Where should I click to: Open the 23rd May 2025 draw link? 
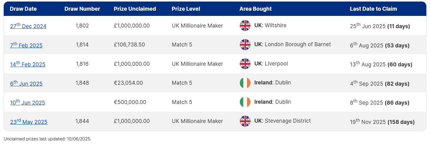tap(29, 121)
